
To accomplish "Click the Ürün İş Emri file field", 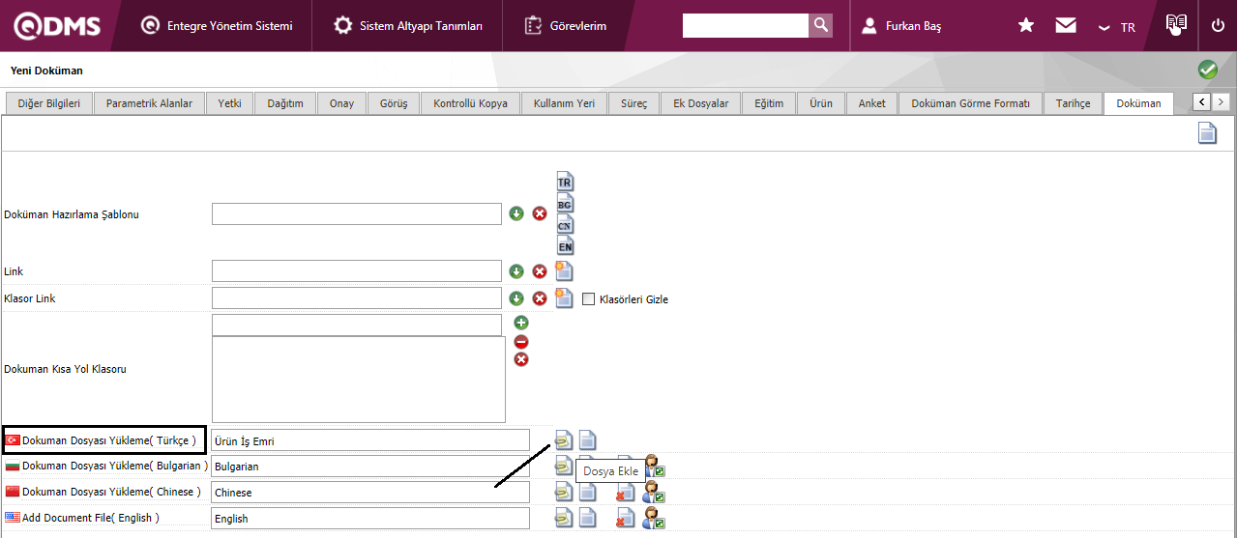I will click(370, 440).
